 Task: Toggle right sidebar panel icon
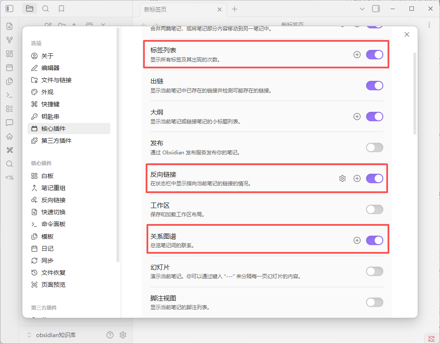coord(376,9)
